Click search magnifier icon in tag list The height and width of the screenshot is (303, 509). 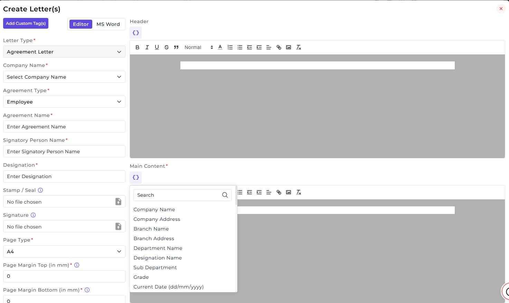(x=225, y=195)
